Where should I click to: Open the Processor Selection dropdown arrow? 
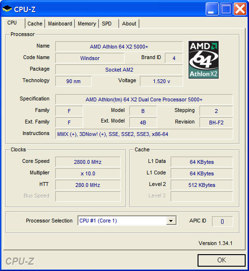(171, 221)
